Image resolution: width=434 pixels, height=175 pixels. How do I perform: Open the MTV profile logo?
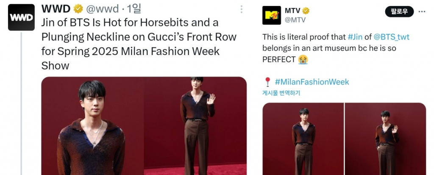[270, 15]
